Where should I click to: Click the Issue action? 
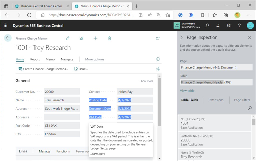[x=81, y=69]
